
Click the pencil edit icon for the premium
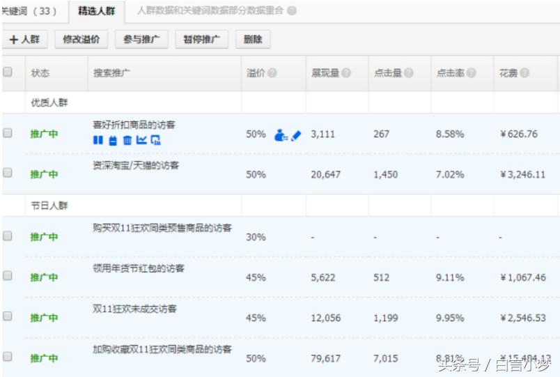[296, 135]
